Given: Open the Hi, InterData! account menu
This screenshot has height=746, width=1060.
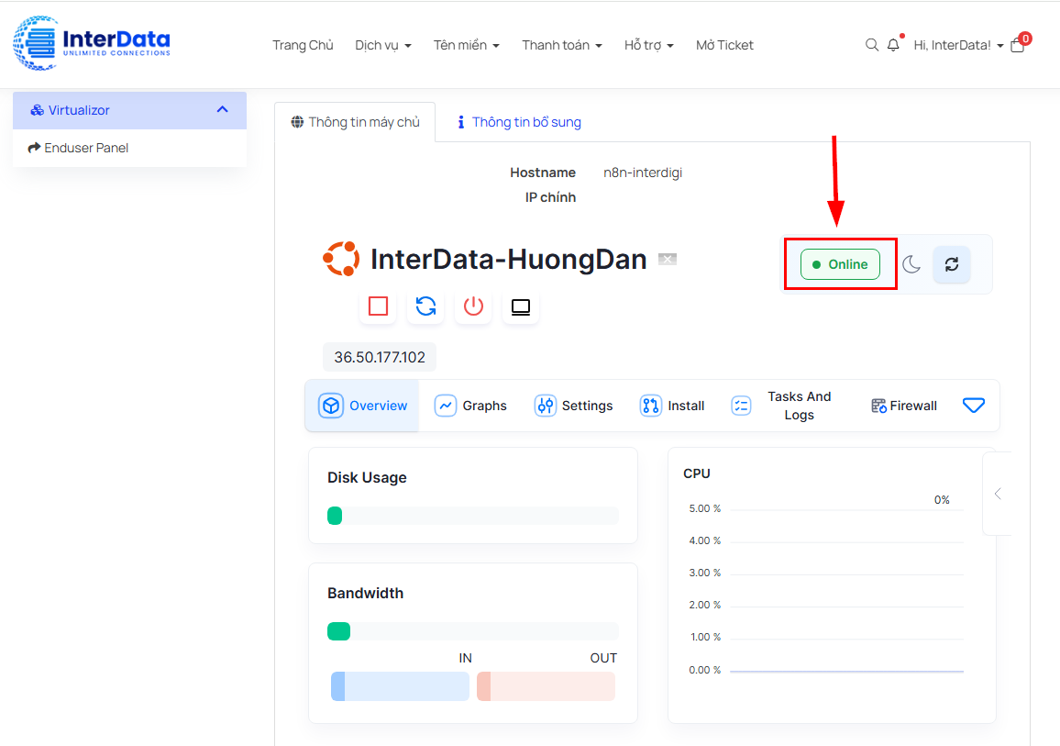Looking at the screenshot, I should click(958, 45).
